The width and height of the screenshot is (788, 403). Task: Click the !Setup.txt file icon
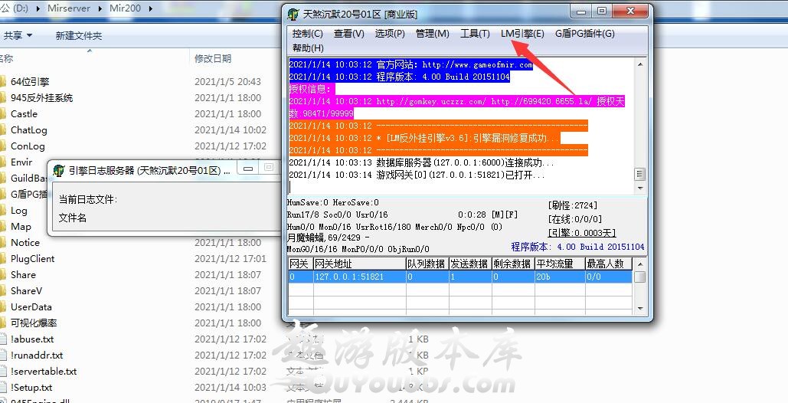(x=2, y=387)
